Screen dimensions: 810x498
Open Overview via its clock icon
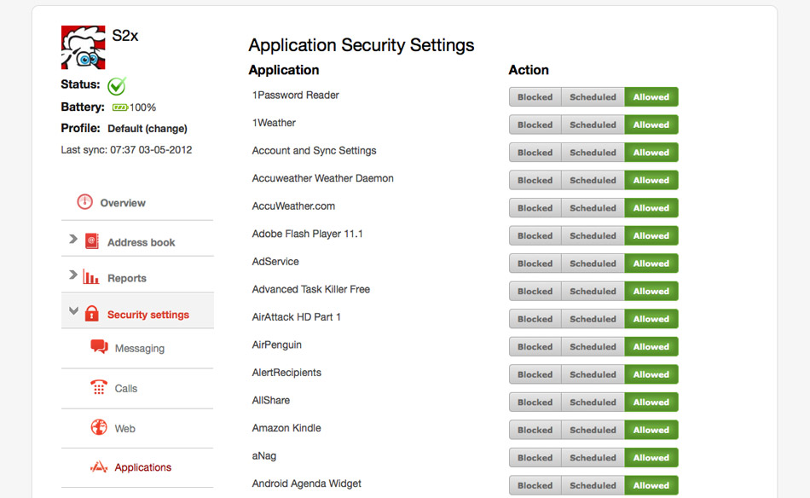pos(84,202)
